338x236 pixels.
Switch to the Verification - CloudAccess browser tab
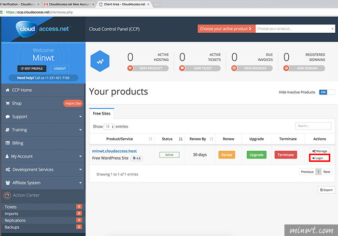(19, 4)
